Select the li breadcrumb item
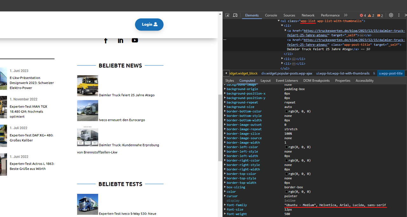Image resolution: width=407 pixels, height=217 pixels. click(x=374, y=73)
